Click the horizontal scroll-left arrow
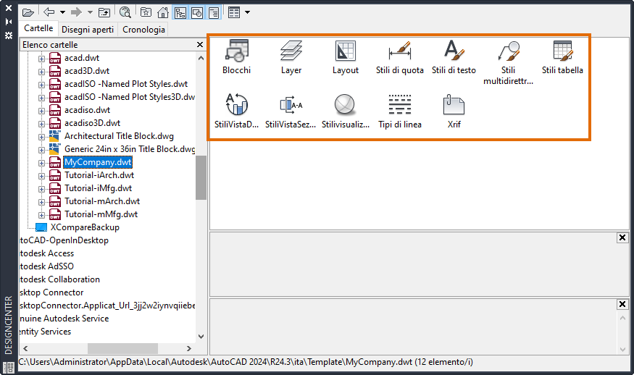The width and height of the screenshot is (634, 375). (26, 348)
